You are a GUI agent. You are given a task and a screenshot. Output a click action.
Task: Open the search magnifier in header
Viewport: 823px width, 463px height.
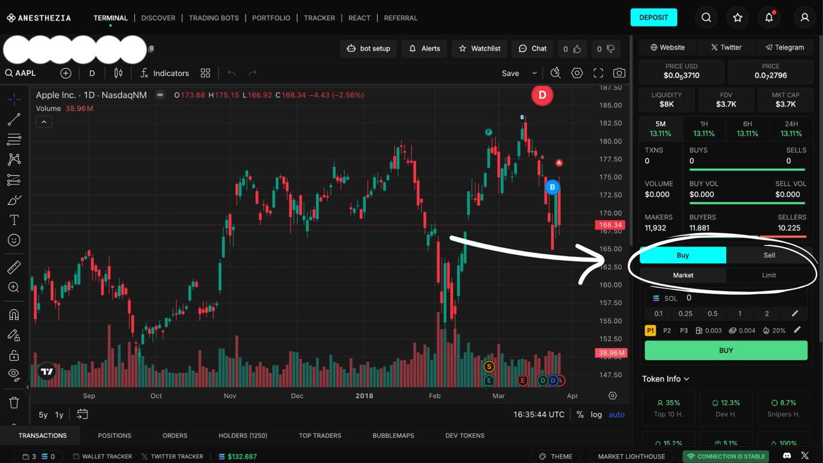706,17
